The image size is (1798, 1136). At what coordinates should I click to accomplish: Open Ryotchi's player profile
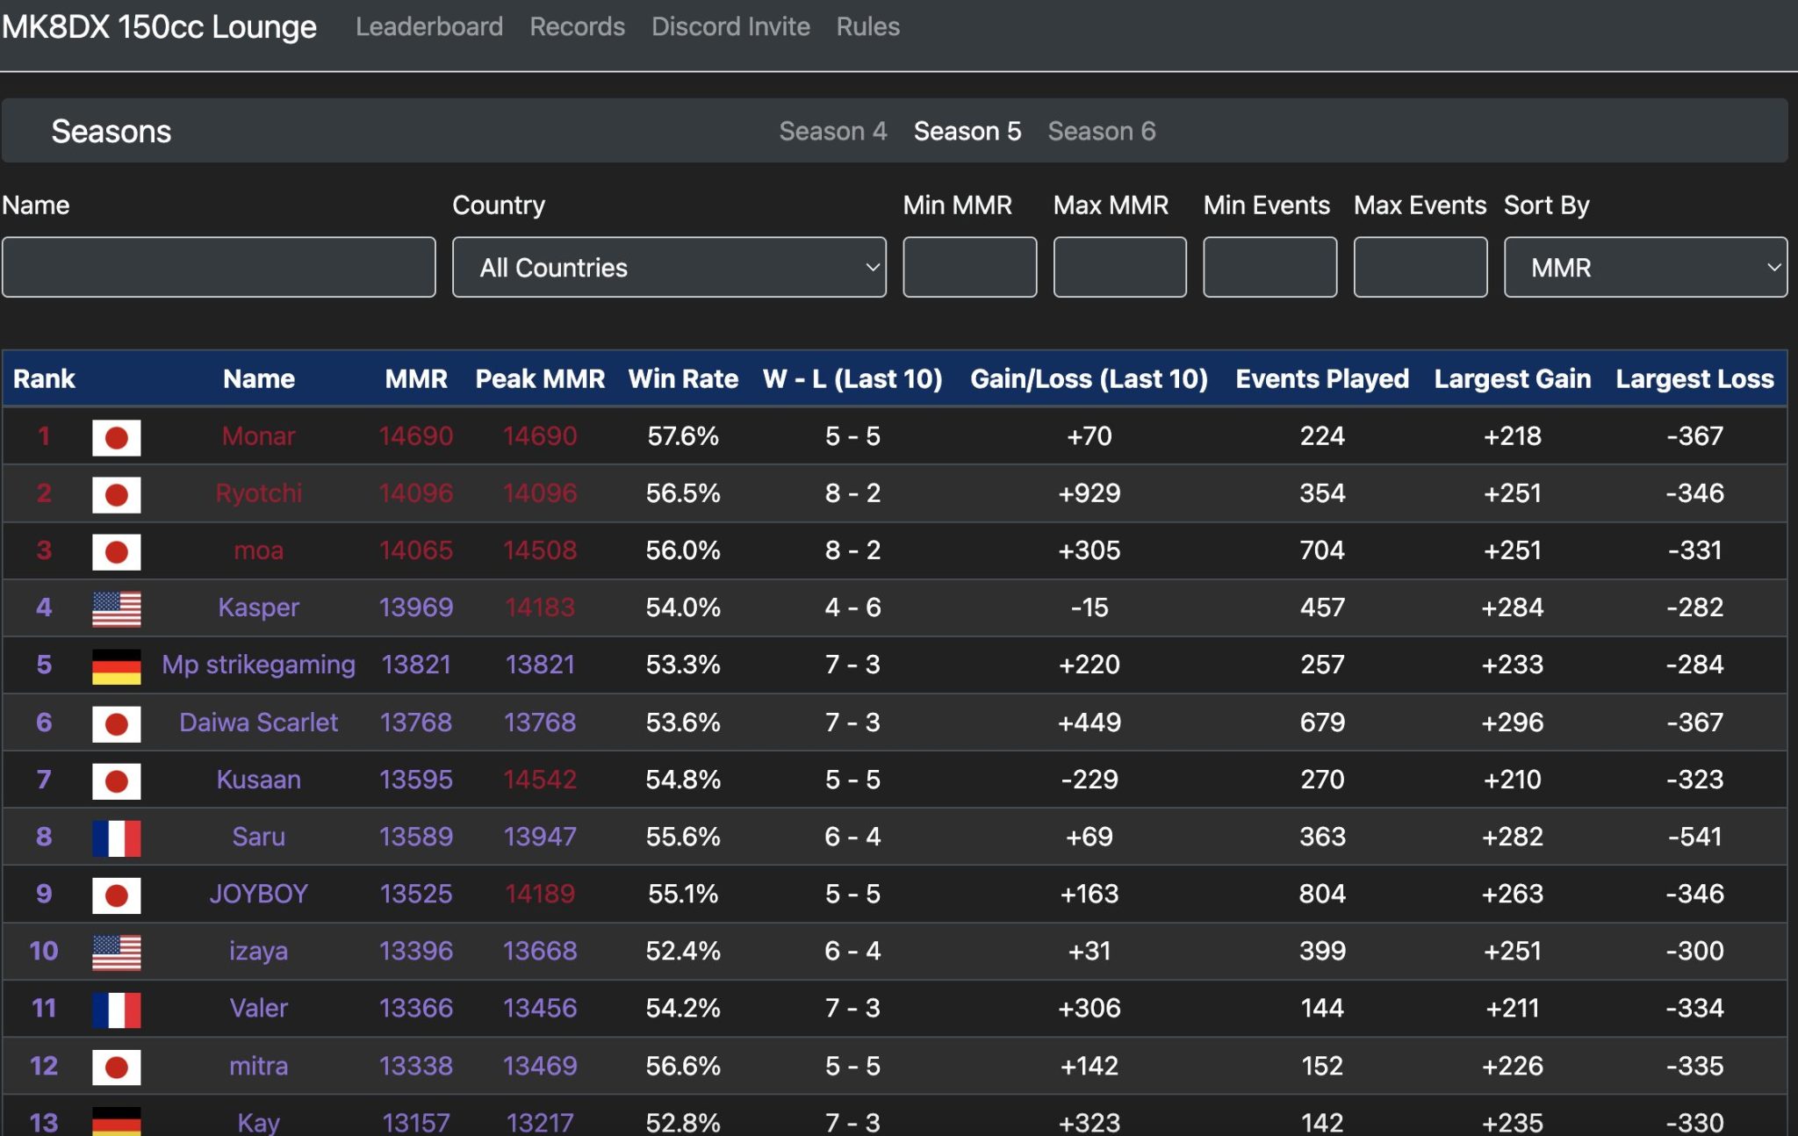click(x=258, y=493)
